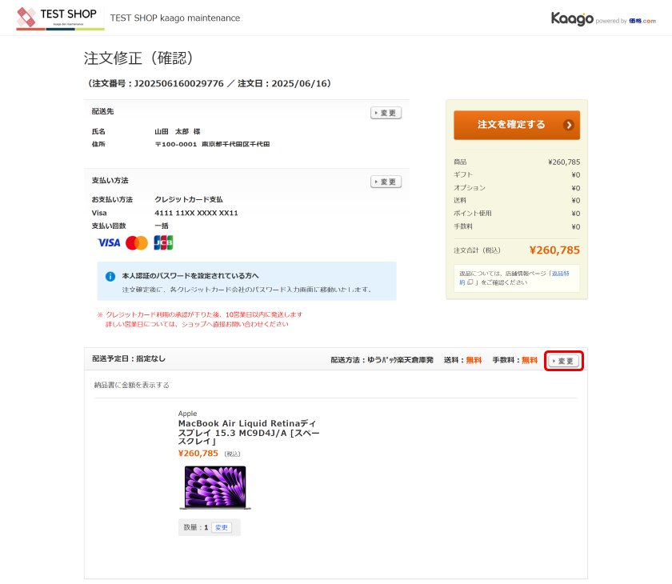Screen dimensions: 672x584
Task: Click the MacBook Air product thumbnail
Action: point(215,487)
